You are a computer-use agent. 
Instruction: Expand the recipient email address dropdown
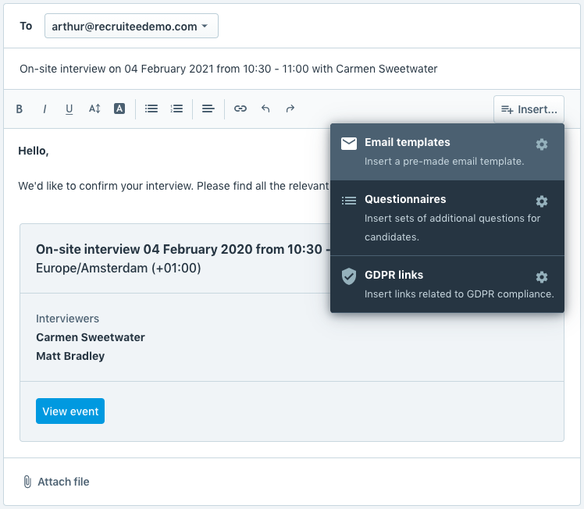point(130,27)
